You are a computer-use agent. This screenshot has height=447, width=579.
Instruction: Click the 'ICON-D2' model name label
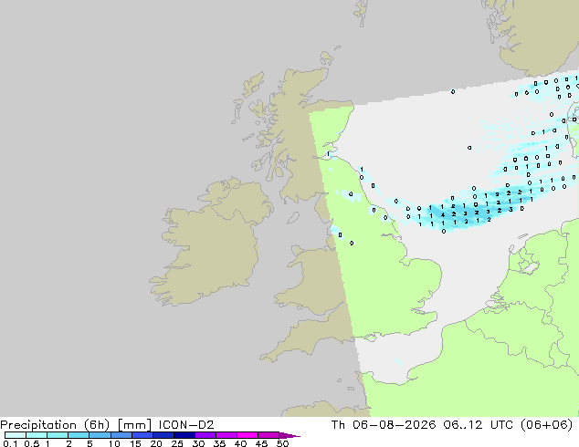pos(186,425)
